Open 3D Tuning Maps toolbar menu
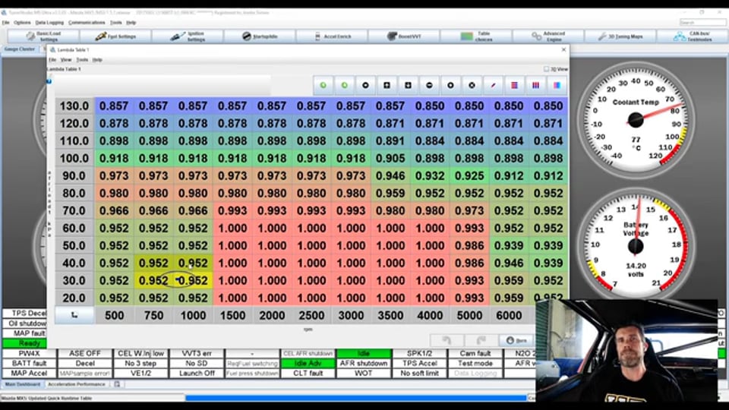729x410 pixels. click(620, 36)
